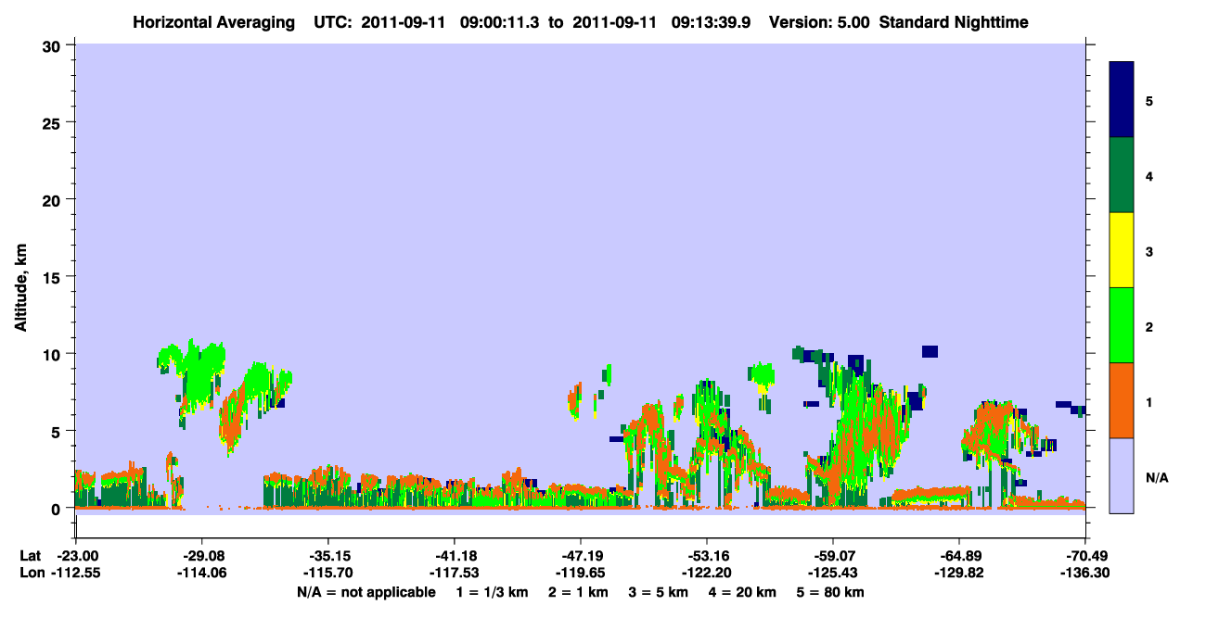
Task: Click the latitude value -29.08
Action: [x=201, y=555]
